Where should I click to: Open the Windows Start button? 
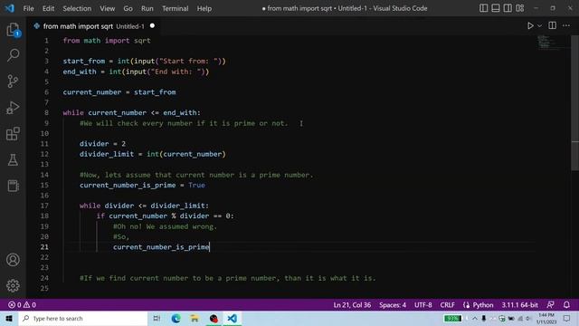[x=9, y=318]
